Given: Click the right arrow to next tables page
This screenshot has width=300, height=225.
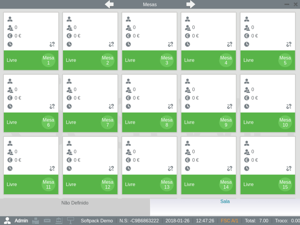Looking at the screenshot, I should click(191, 4).
